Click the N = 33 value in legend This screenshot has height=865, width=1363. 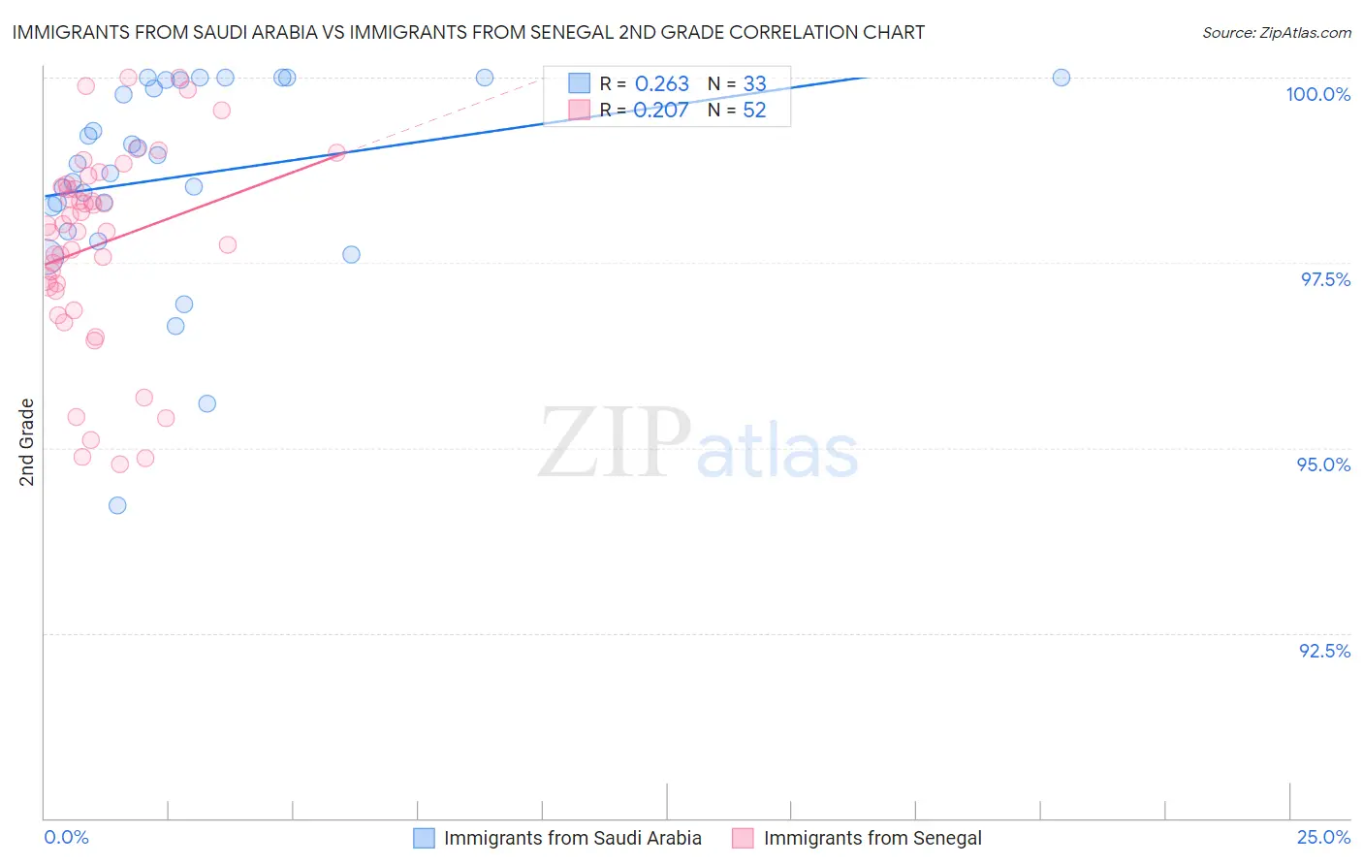[x=737, y=83]
